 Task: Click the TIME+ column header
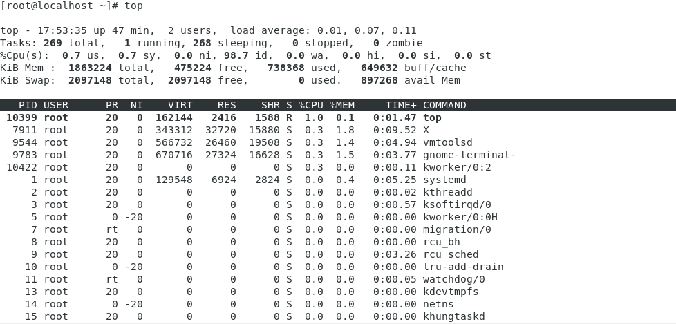(401, 106)
